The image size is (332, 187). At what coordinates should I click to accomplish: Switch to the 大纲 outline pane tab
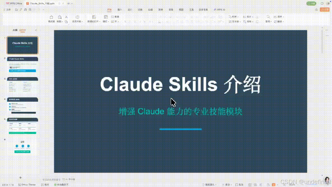click(15, 30)
